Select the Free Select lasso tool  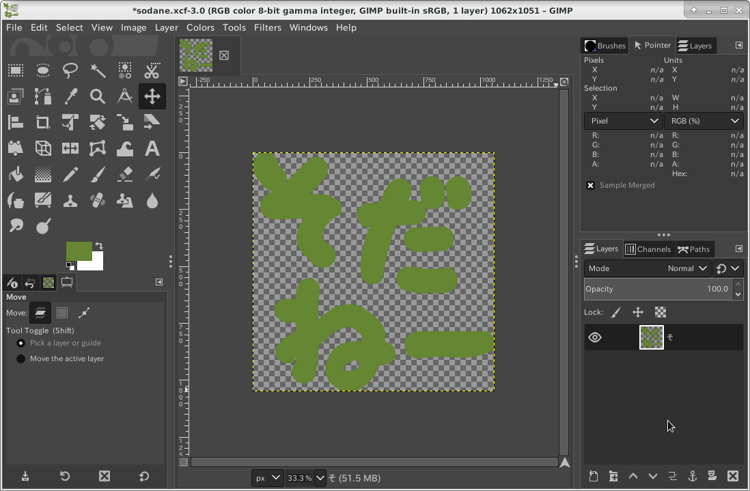pos(70,71)
